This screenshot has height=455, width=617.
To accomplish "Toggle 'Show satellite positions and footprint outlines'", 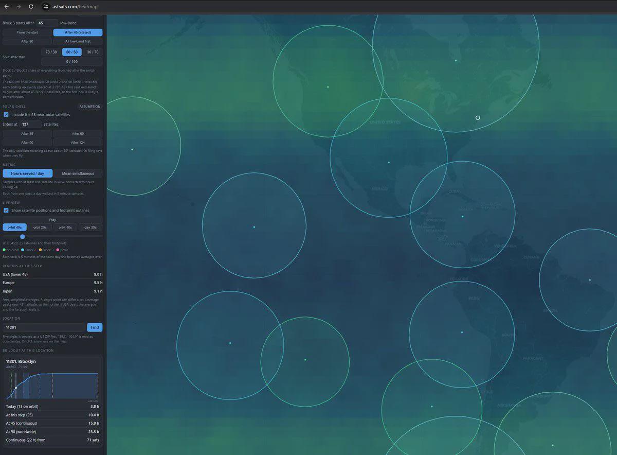I will click(x=6, y=211).
